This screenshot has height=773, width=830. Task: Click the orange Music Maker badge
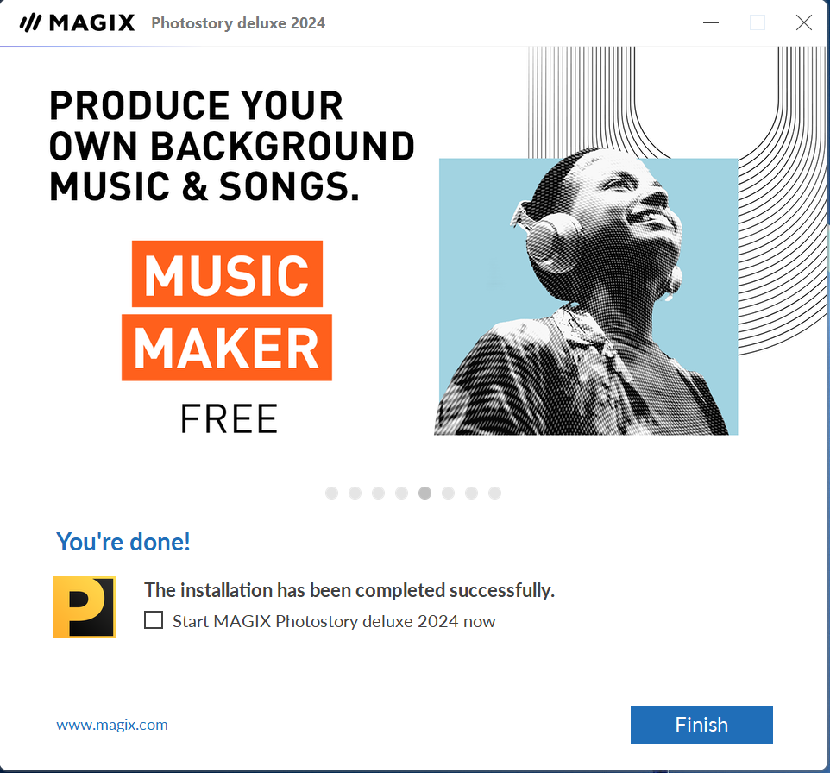(227, 311)
